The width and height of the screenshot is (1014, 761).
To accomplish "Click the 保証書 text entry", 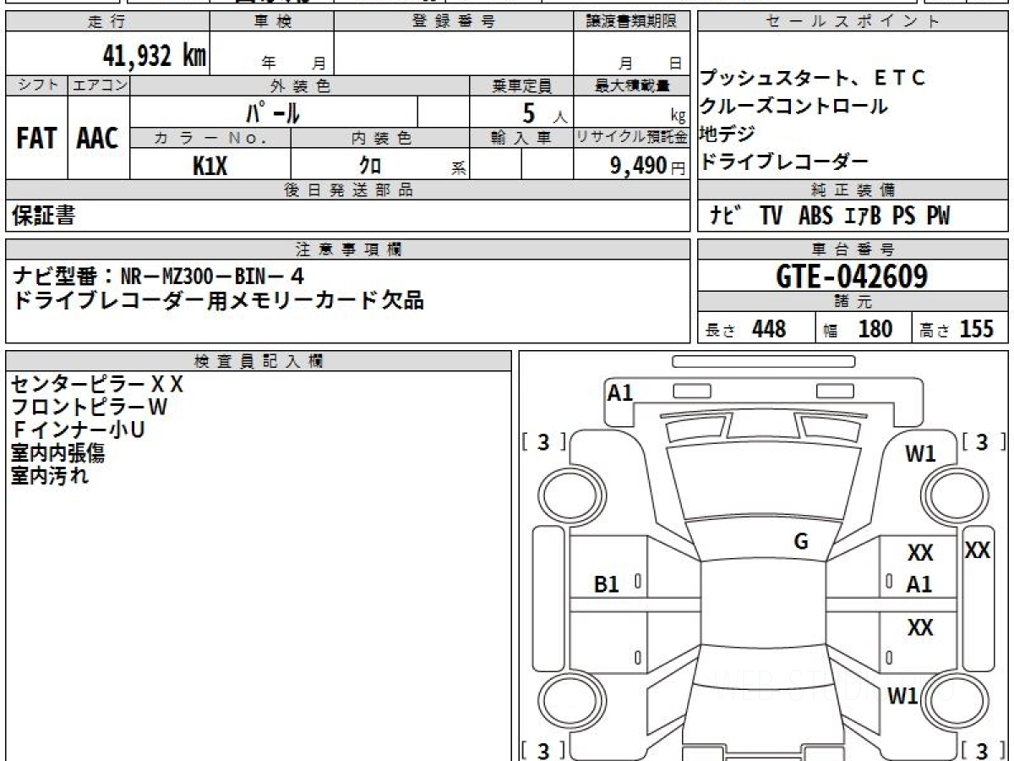I will [x=43, y=216].
